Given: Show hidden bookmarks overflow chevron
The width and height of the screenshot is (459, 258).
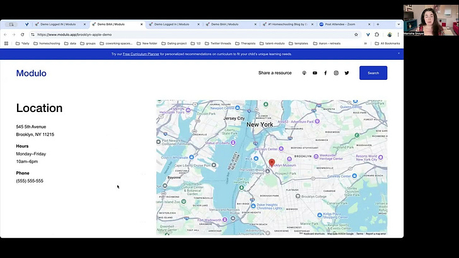Looking at the screenshot, I should (x=365, y=43).
